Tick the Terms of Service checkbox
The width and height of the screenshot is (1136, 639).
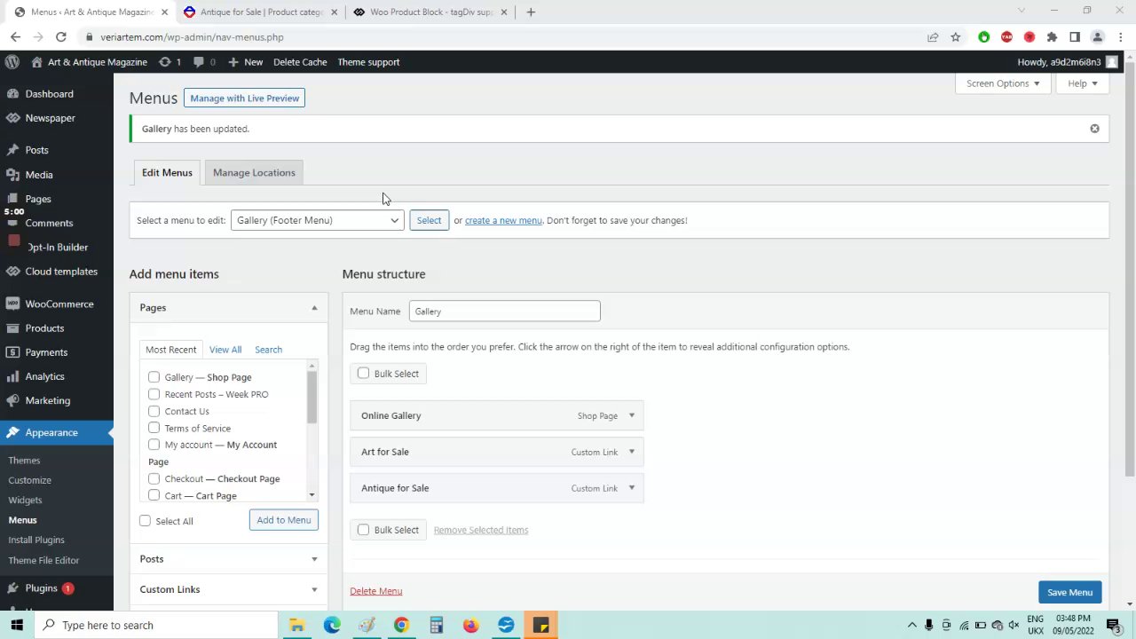click(154, 428)
